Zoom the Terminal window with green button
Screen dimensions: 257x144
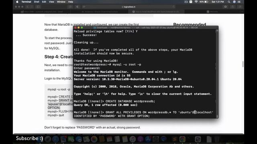click(82, 28)
